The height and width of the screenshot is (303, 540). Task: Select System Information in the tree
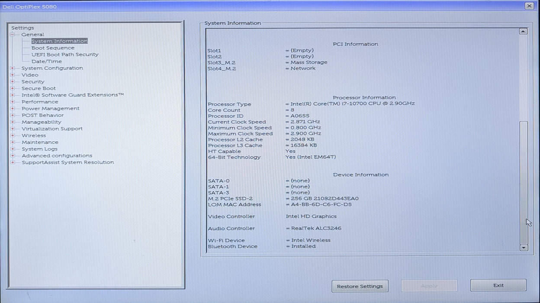pos(59,41)
